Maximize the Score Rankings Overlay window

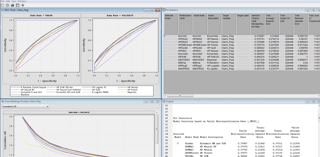pos(152,102)
